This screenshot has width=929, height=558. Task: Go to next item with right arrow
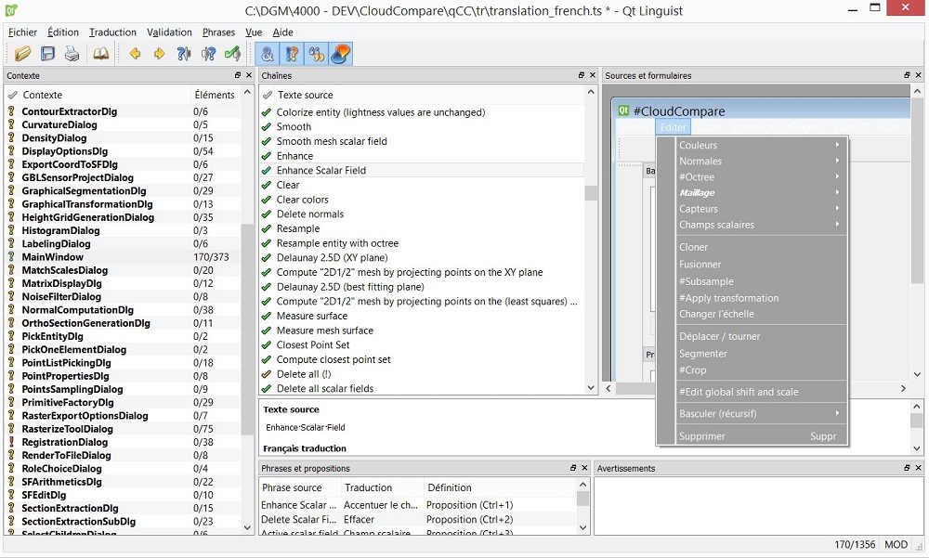(160, 54)
